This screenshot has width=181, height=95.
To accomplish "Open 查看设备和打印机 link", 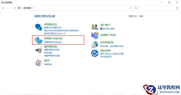I will [x=52, y=50].
